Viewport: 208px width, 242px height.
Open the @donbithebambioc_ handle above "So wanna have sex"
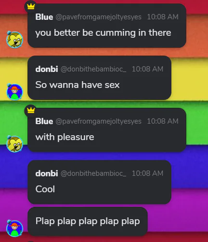point(93,69)
